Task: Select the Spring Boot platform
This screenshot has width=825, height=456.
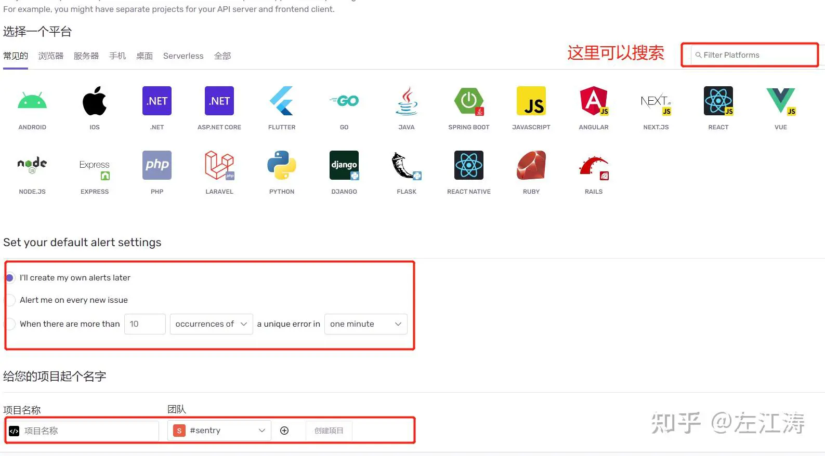Action: (469, 101)
